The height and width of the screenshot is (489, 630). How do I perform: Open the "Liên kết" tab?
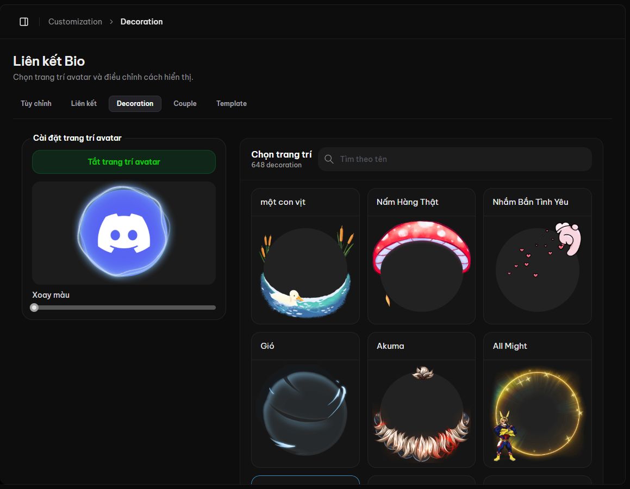pyautogui.click(x=84, y=104)
